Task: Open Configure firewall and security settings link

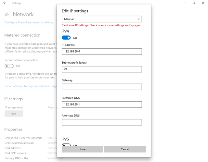Action: [x=29, y=22]
